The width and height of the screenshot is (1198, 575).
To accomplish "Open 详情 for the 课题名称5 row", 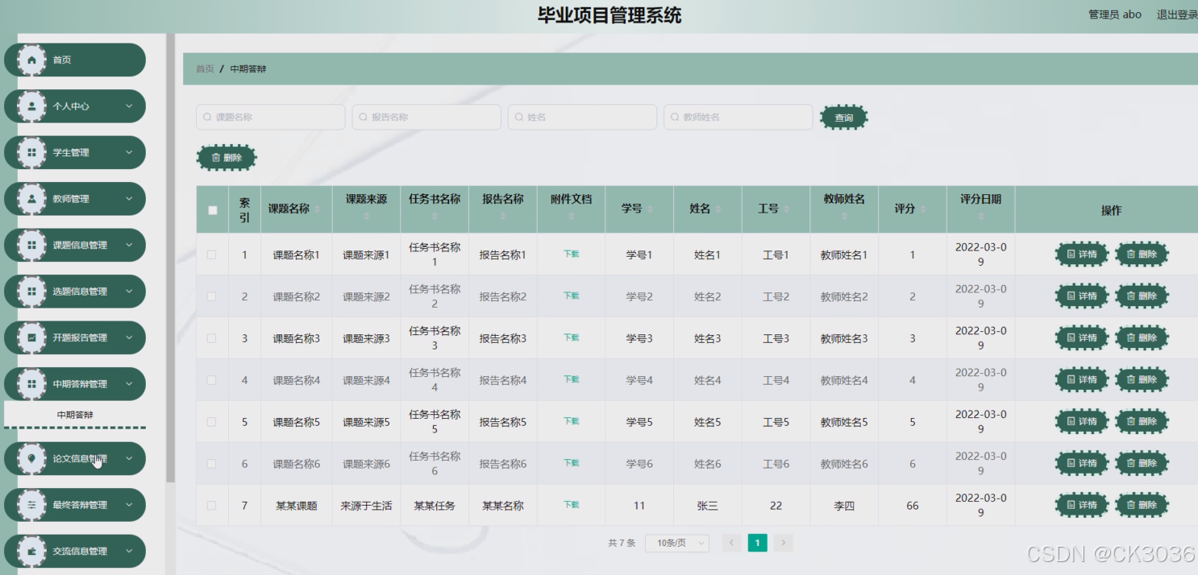I will [x=1082, y=422].
